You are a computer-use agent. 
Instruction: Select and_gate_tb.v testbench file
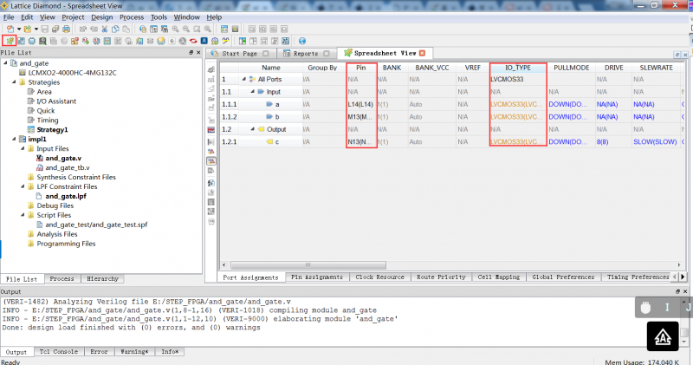pos(68,167)
